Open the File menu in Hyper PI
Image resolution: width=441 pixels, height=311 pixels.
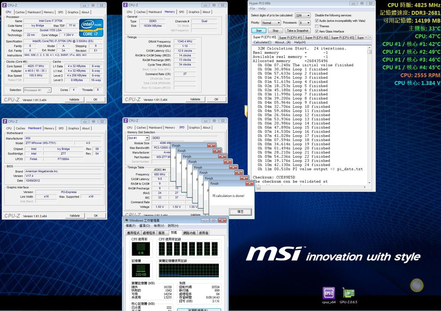252,9
